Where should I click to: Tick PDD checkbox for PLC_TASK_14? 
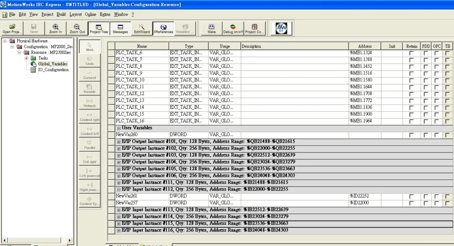pos(426,108)
